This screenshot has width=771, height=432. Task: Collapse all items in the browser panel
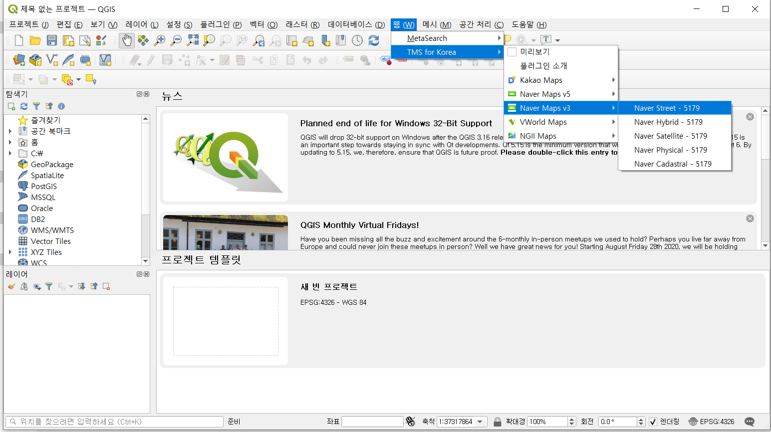[x=49, y=106]
